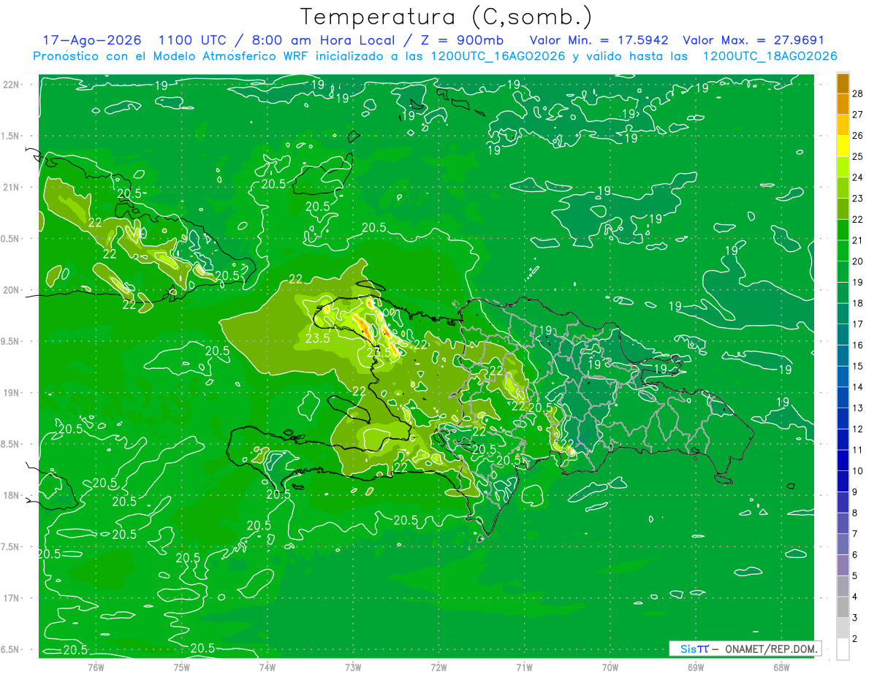Click the latitude axis label "19N"
Image resolution: width=877 pixels, height=677 pixels.
(10, 393)
